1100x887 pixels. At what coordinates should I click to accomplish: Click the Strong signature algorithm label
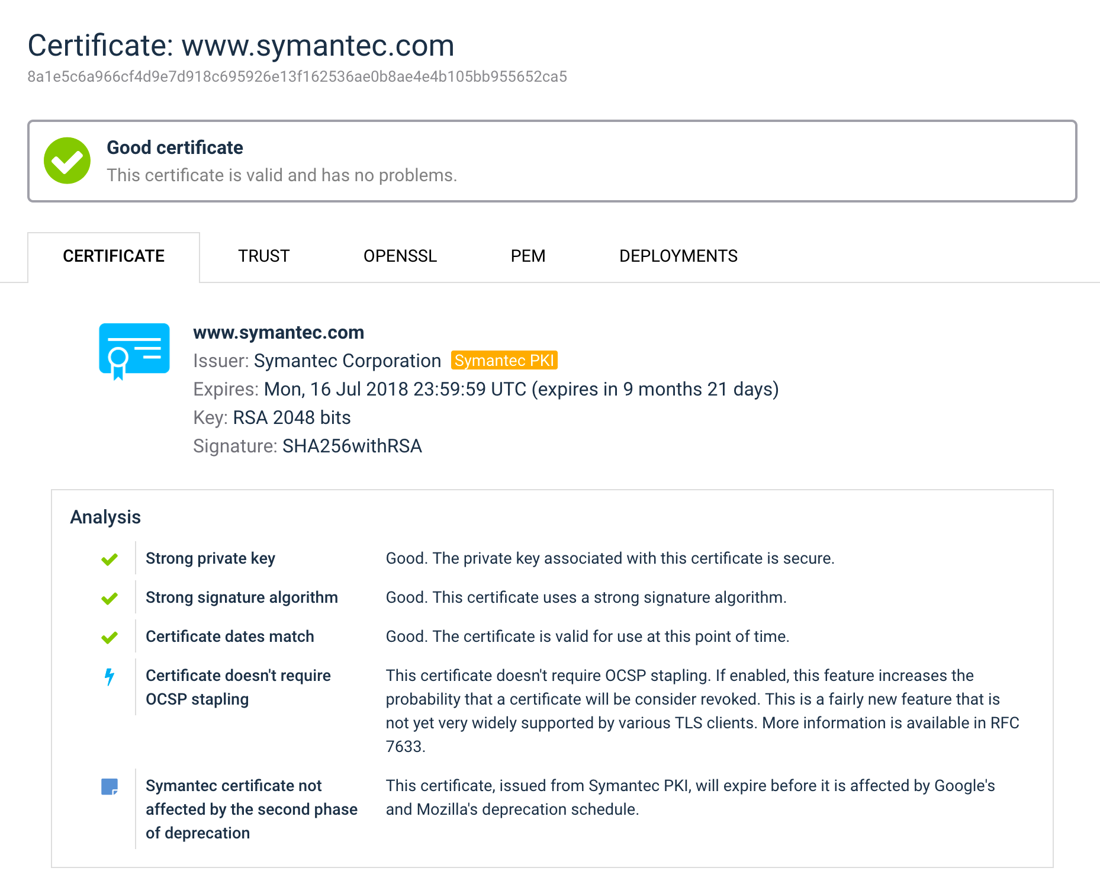242,597
